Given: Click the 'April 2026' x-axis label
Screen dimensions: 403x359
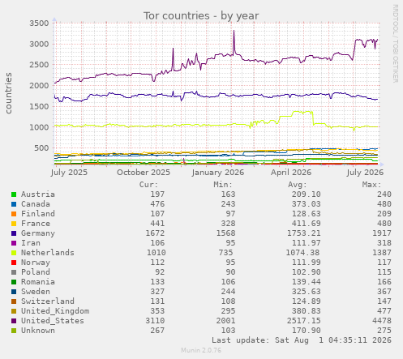Looking at the screenshot, I should [x=291, y=173].
